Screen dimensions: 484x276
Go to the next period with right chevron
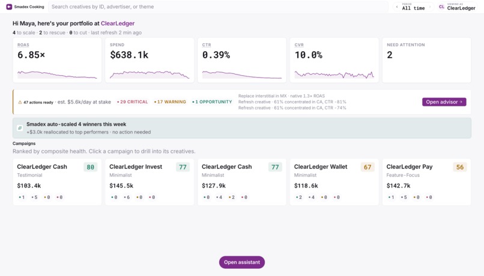coord(430,7)
